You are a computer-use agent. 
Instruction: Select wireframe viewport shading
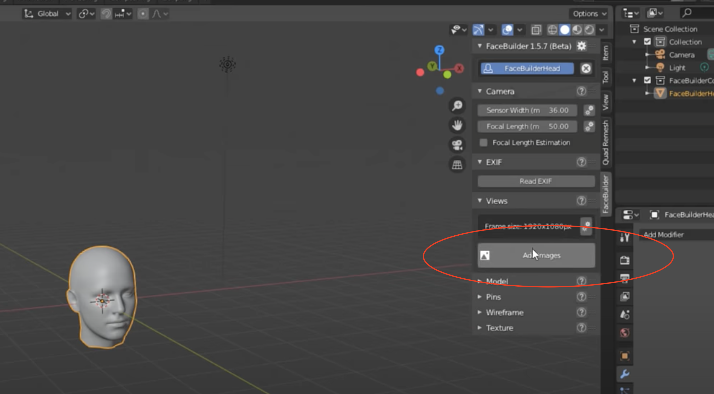[x=552, y=30]
